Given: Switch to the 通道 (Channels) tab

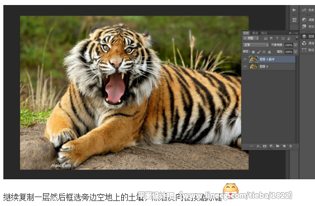Looking at the screenshot, I should tap(255, 33).
